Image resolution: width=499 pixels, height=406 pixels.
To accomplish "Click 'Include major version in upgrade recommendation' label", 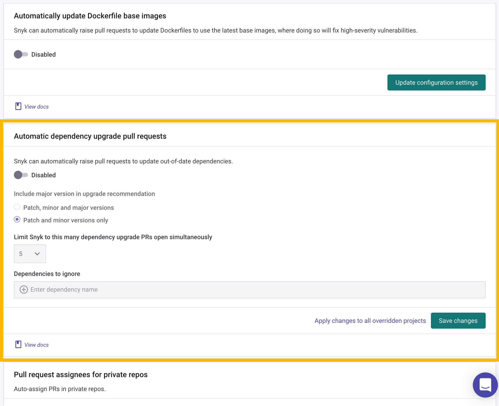I will coord(84,194).
